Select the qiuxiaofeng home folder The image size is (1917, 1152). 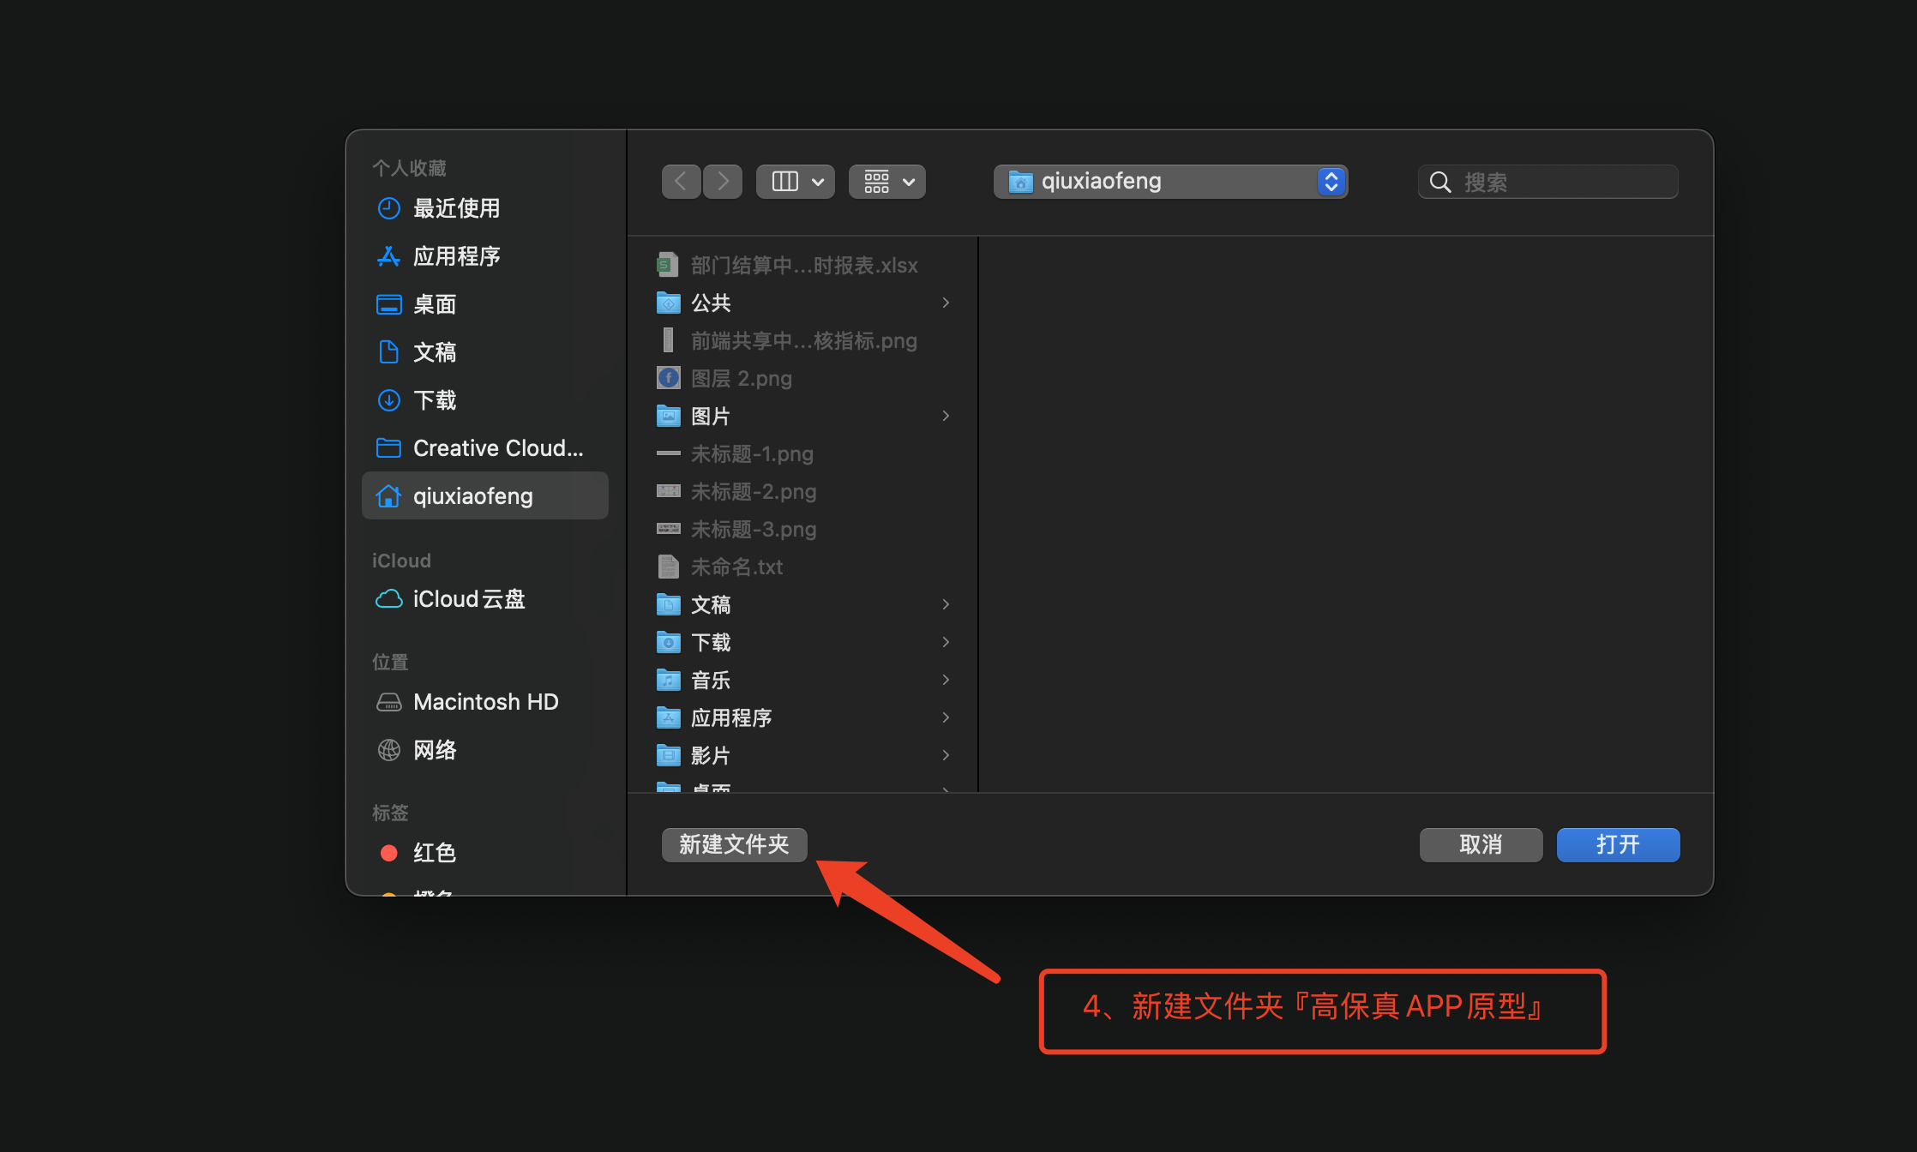[472, 495]
